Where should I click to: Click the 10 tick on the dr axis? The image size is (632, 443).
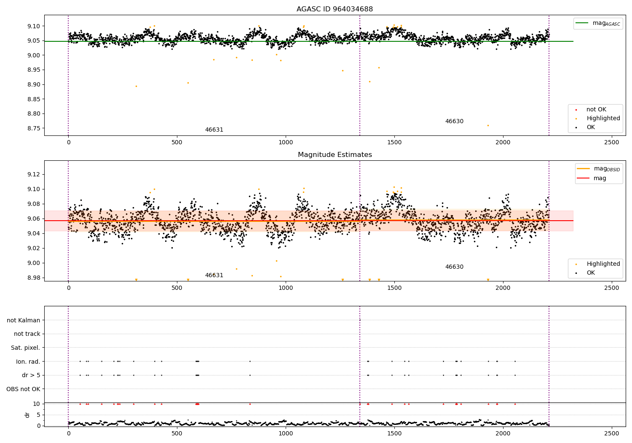[37, 404]
